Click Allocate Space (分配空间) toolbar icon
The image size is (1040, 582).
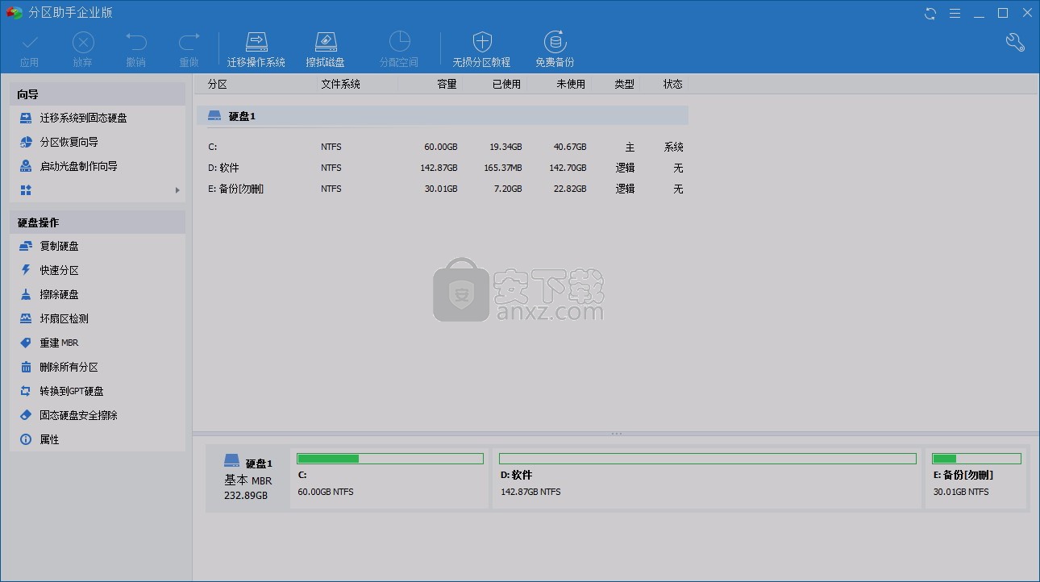[399, 42]
